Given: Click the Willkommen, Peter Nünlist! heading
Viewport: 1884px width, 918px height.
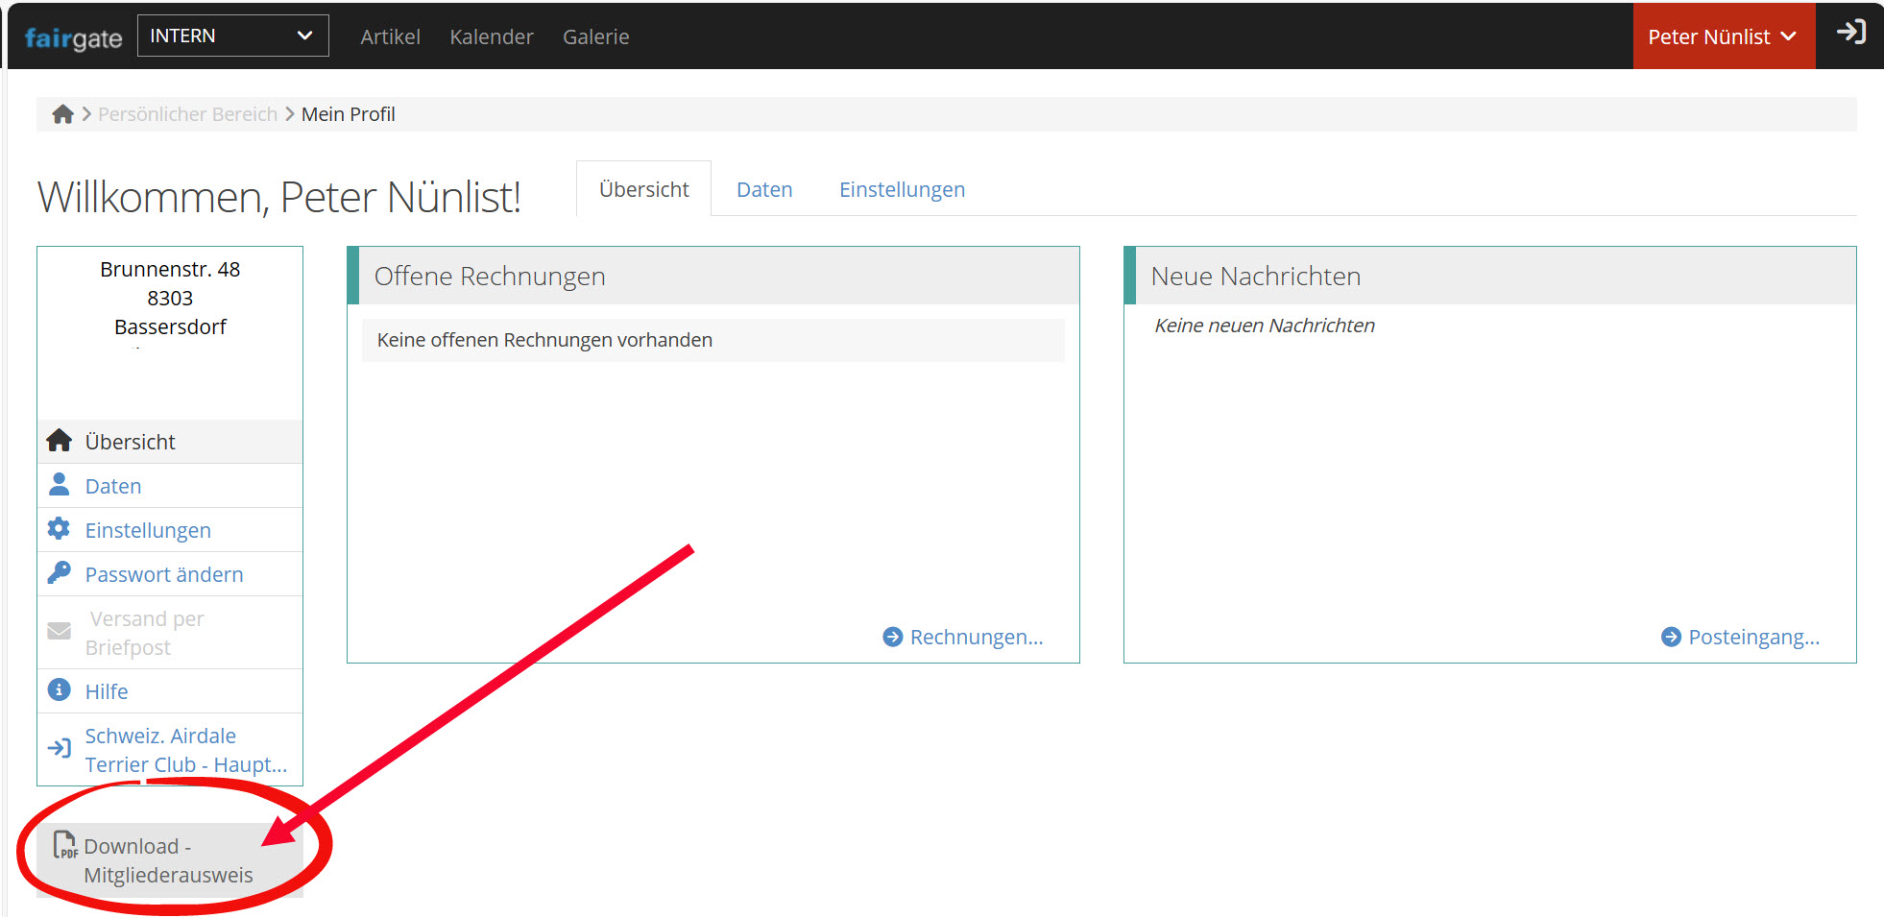Looking at the screenshot, I should 278,197.
